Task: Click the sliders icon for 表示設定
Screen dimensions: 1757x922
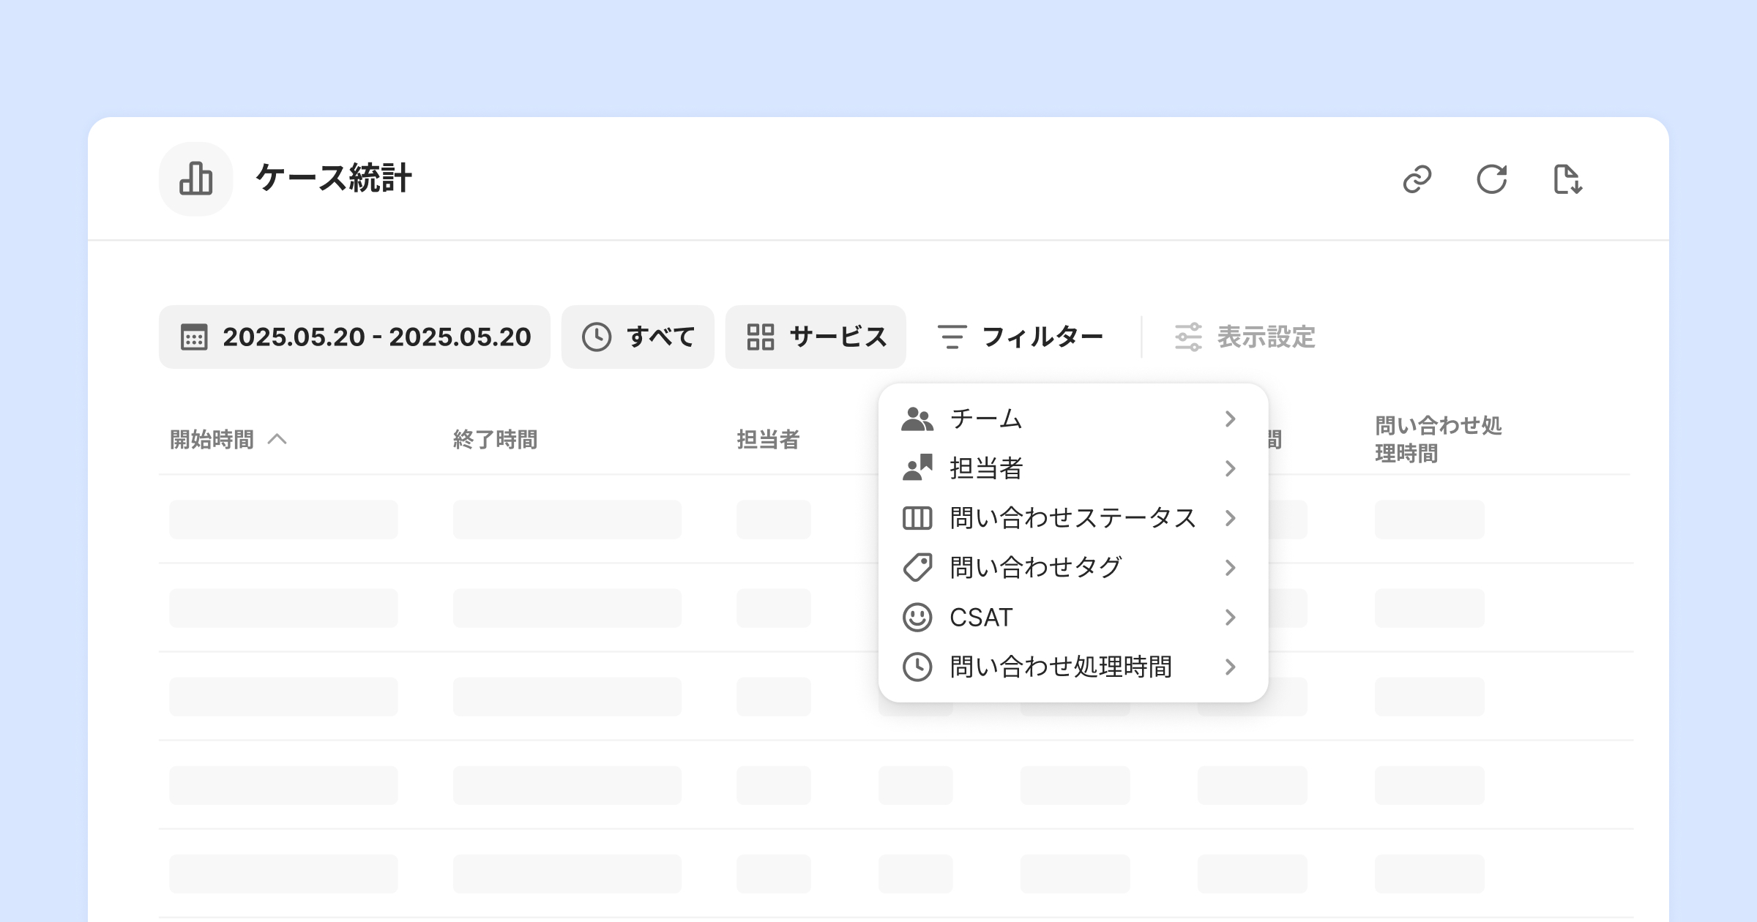Action: pos(1188,337)
